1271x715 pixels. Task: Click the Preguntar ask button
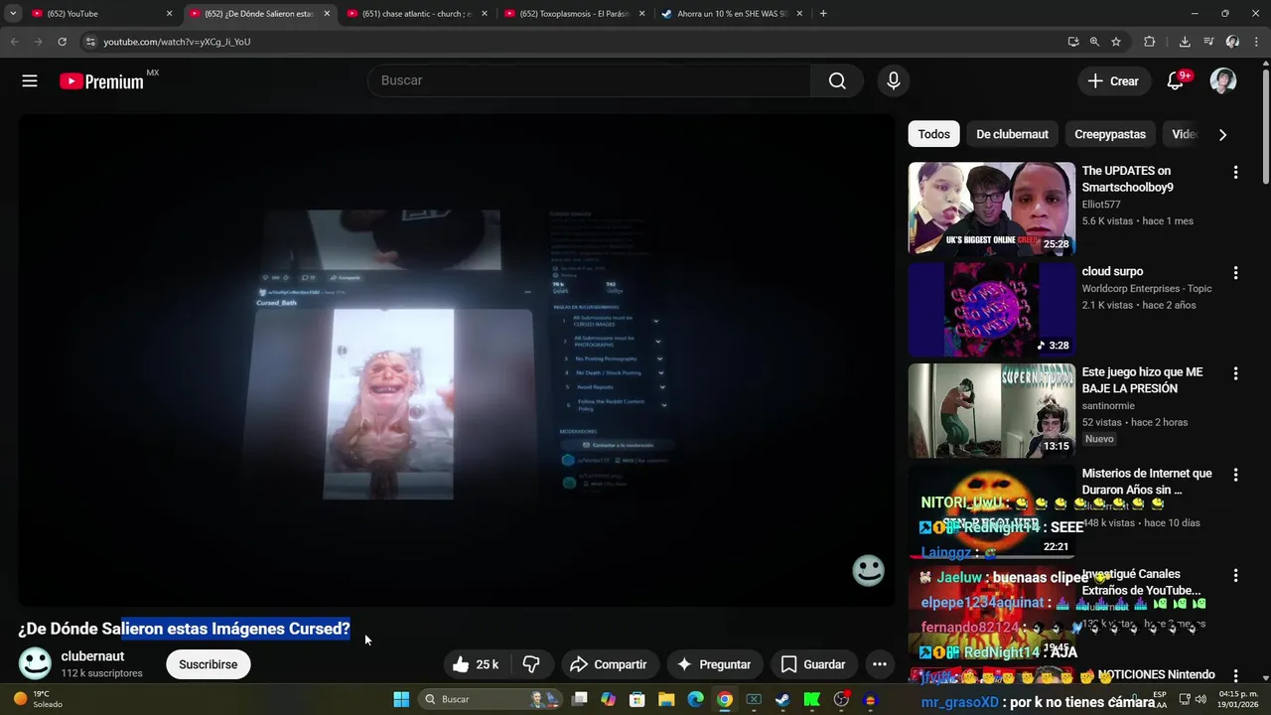[714, 664]
